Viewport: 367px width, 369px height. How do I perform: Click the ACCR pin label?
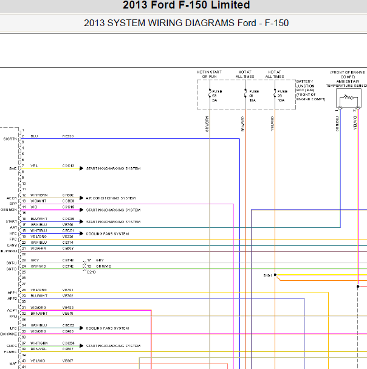[12, 198]
